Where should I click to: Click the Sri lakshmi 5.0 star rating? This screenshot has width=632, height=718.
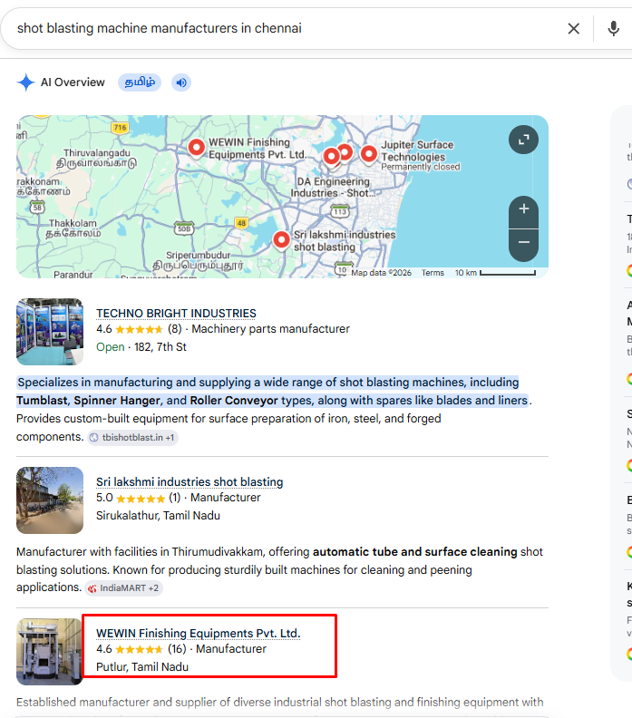tap(139, 498)
